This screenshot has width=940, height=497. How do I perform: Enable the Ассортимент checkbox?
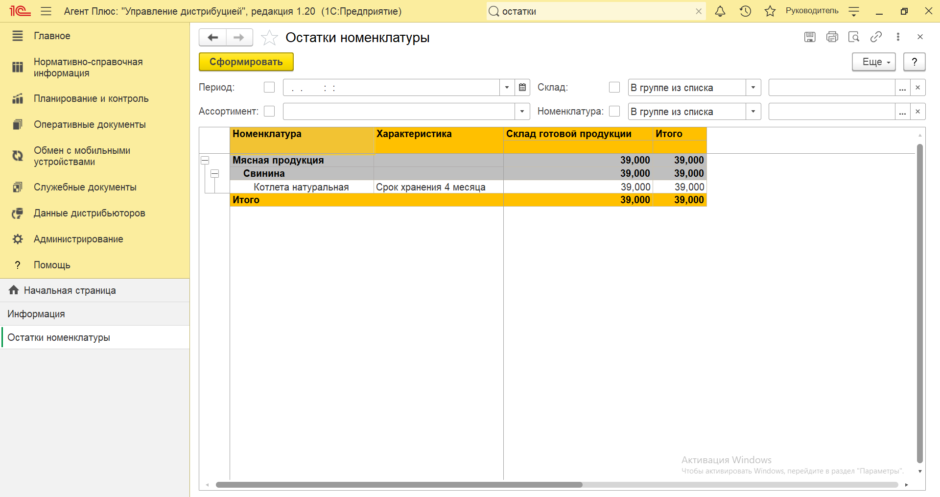(269, 111)
